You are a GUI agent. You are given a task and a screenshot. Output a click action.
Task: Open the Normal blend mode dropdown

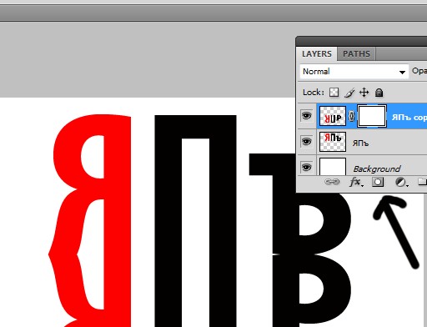[354, 72]
